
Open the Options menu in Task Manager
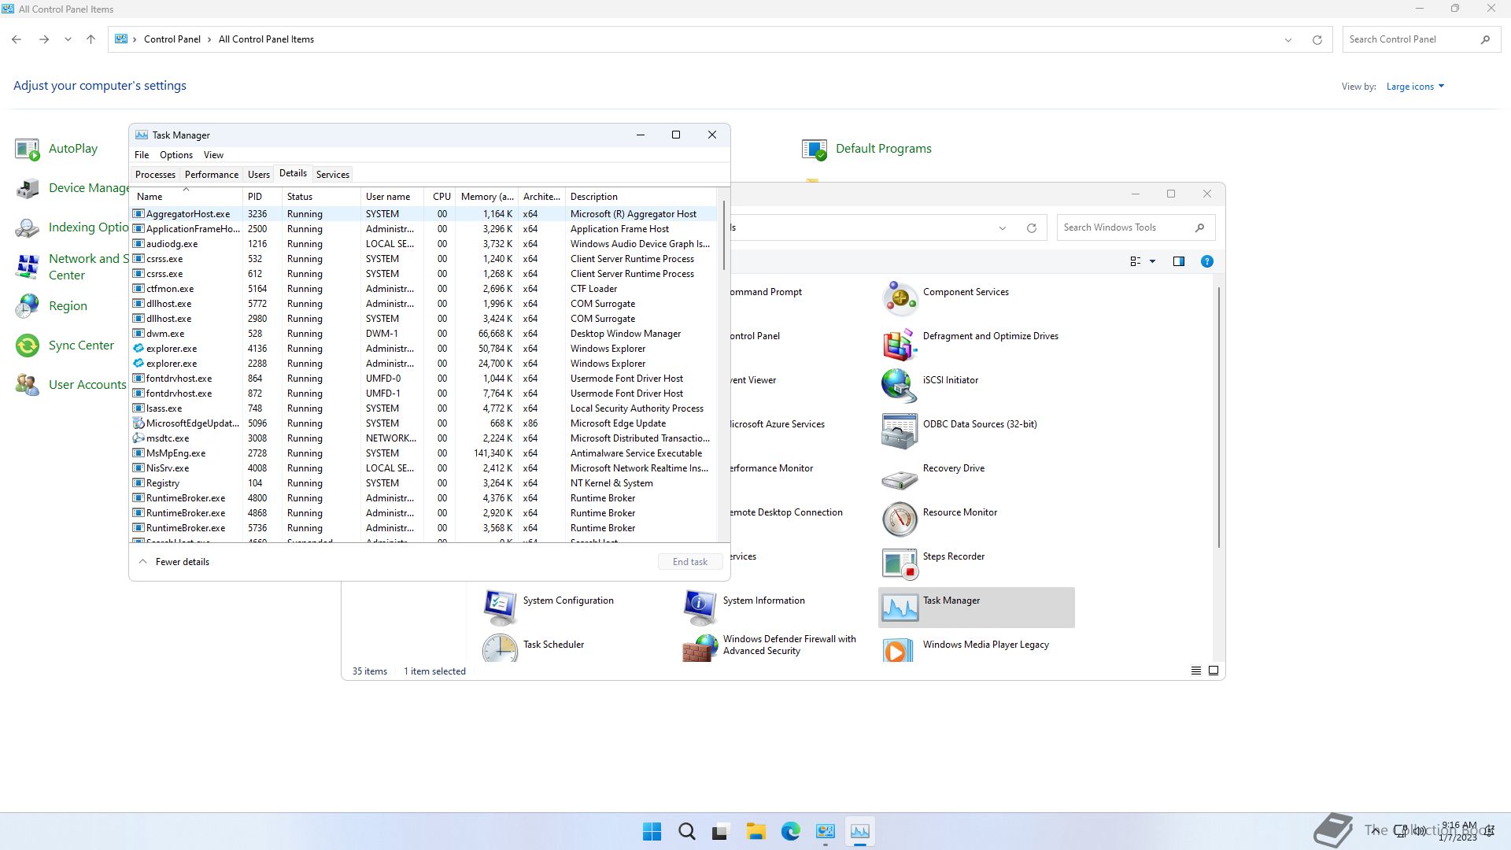tap(175, 155)
